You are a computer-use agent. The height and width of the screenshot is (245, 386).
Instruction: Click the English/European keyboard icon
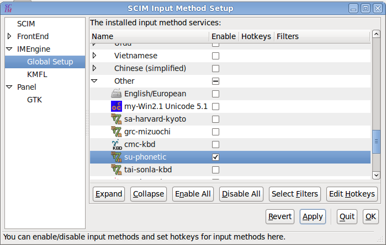click(x=116, y=94)
